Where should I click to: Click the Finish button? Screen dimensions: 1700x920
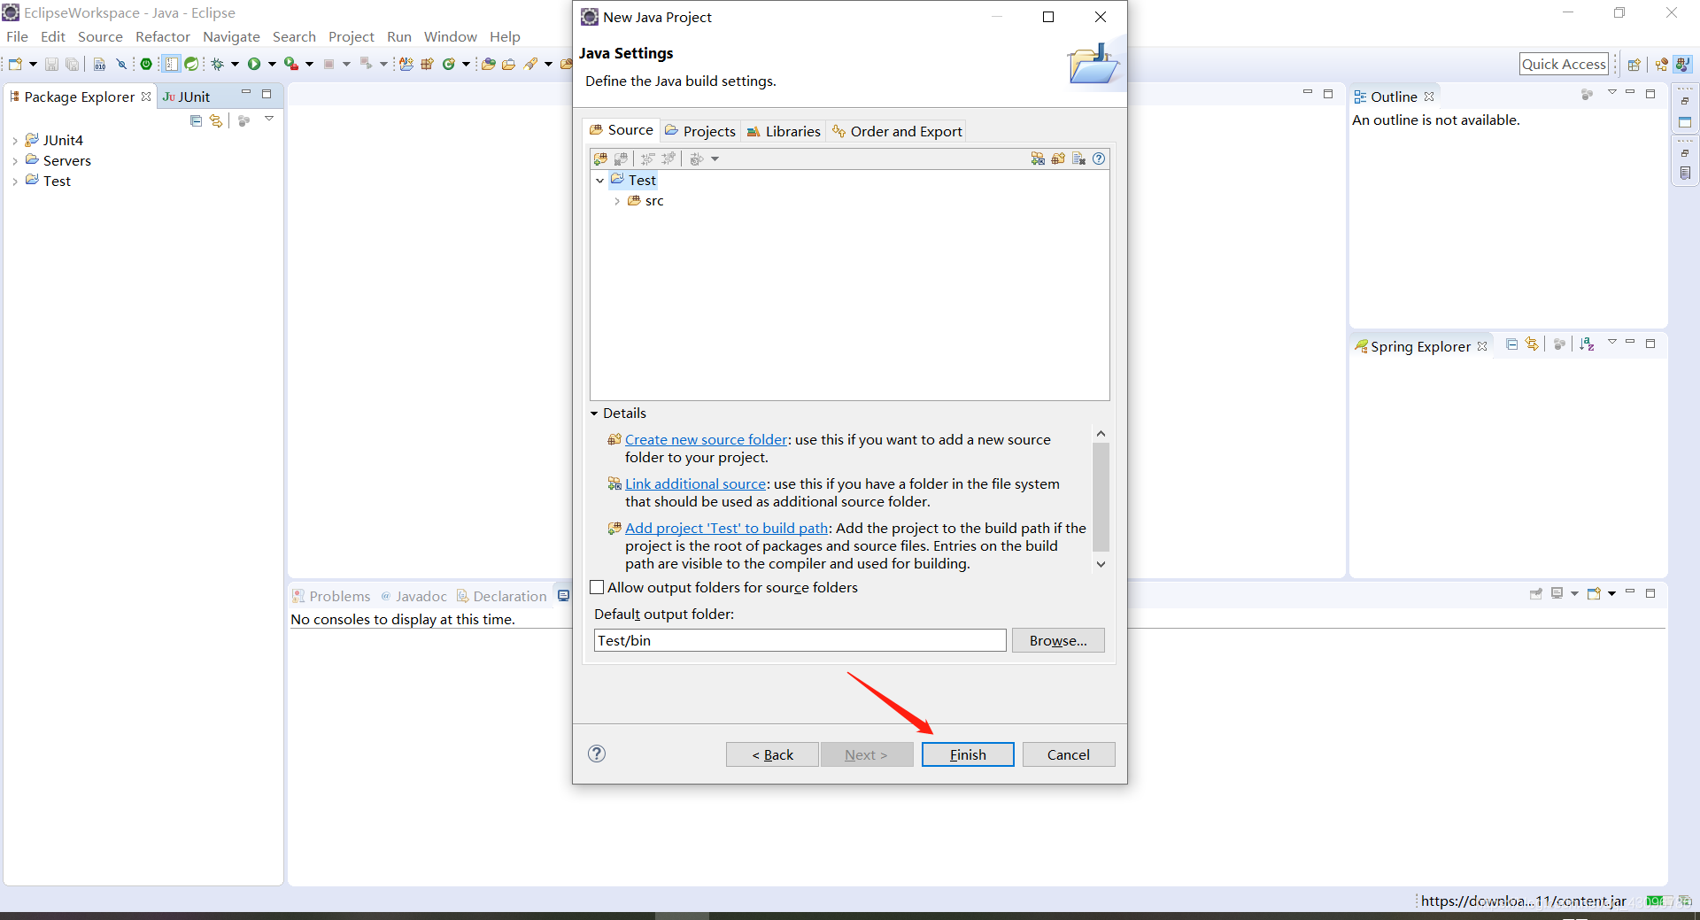(968, 754)
